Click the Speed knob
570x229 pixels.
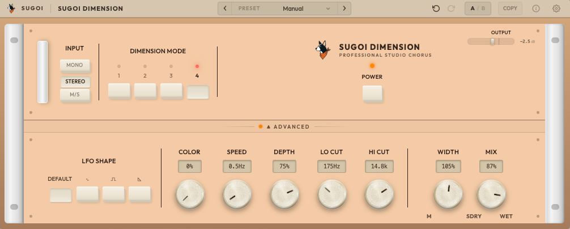coord(237,194)
